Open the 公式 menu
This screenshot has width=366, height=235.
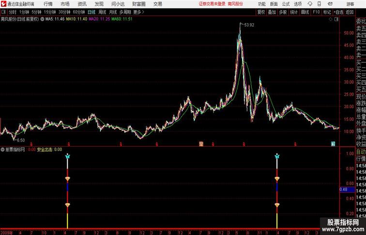tap(286, 4)
